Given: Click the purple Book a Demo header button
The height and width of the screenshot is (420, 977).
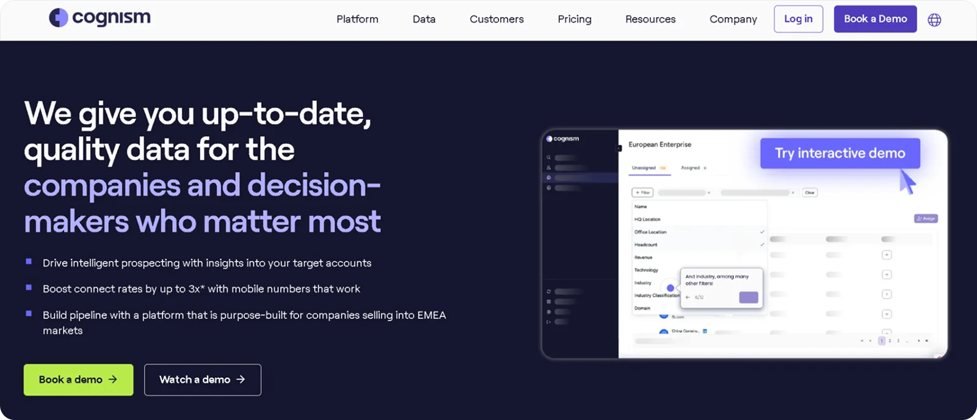Looking at the screenshot, I should point(875,19).
